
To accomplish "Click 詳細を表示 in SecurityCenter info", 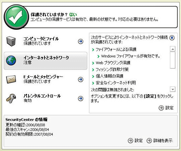I will 160,141.
